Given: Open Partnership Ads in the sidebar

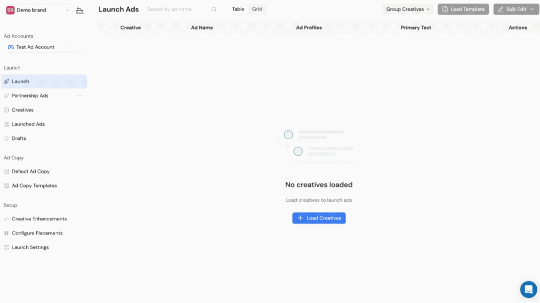Looking at the screenshot, I should pyautogui.click(x=44, y=95).
